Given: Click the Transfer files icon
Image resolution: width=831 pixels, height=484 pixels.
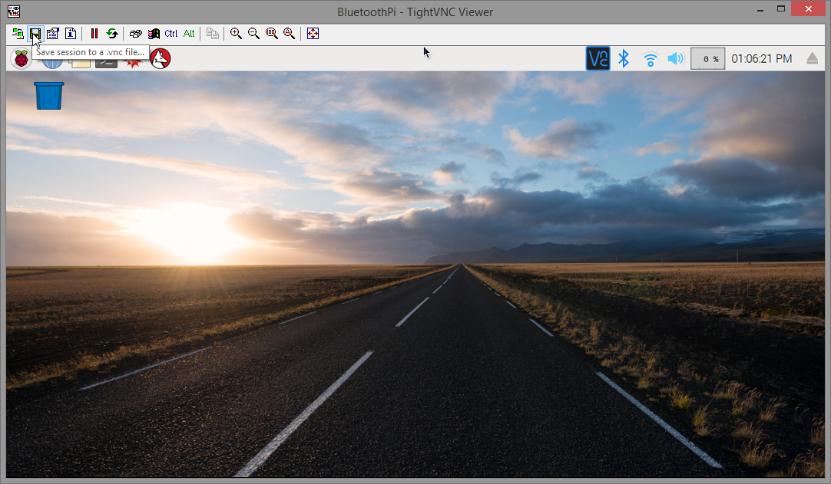Looking at the screenshot, I should click(213, 33).
